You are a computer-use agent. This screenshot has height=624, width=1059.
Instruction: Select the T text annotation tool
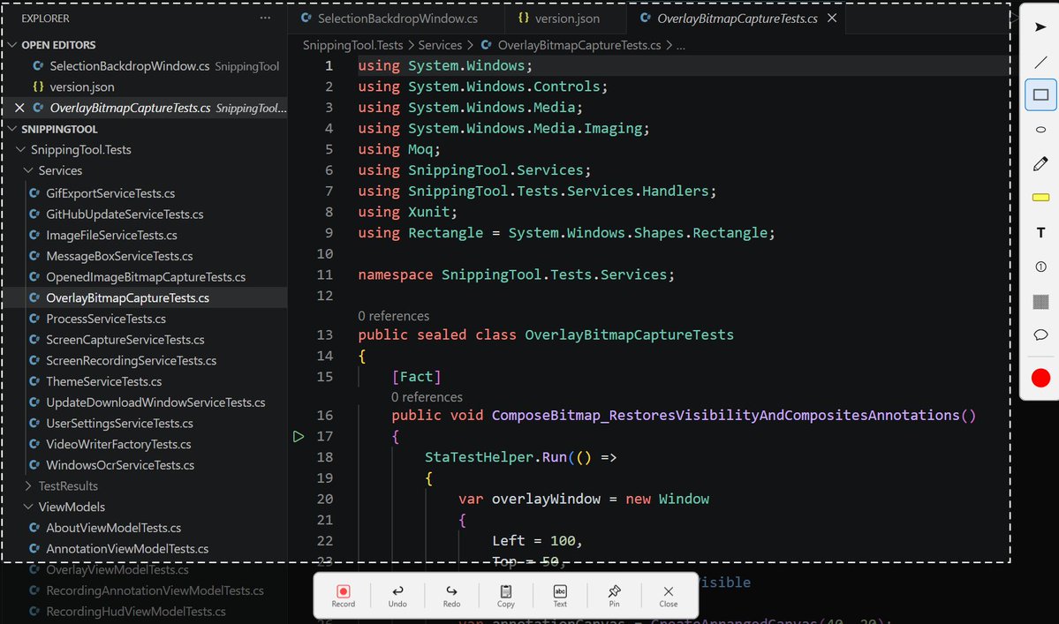[1040, 233]
